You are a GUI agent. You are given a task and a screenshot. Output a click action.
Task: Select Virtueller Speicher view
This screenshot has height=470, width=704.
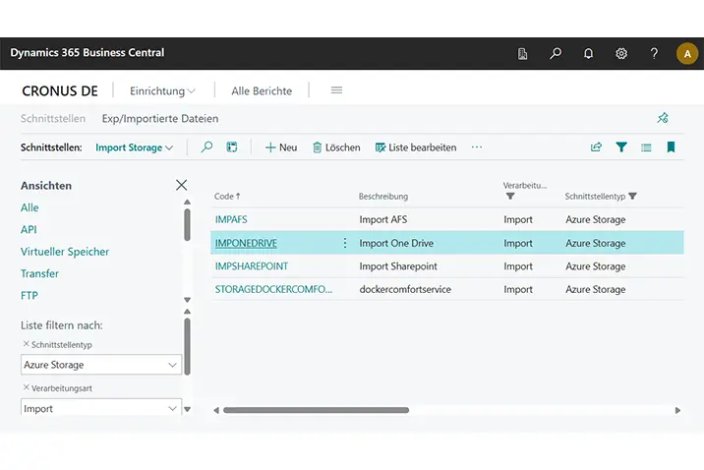(65, 252)
